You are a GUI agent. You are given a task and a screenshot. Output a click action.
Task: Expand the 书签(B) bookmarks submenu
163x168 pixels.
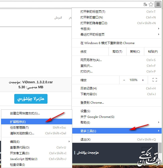point(117,29)
